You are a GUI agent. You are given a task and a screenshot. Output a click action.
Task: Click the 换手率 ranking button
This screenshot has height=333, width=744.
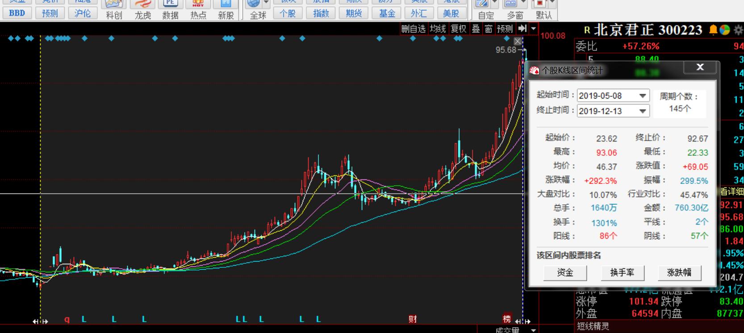point(622,272)
